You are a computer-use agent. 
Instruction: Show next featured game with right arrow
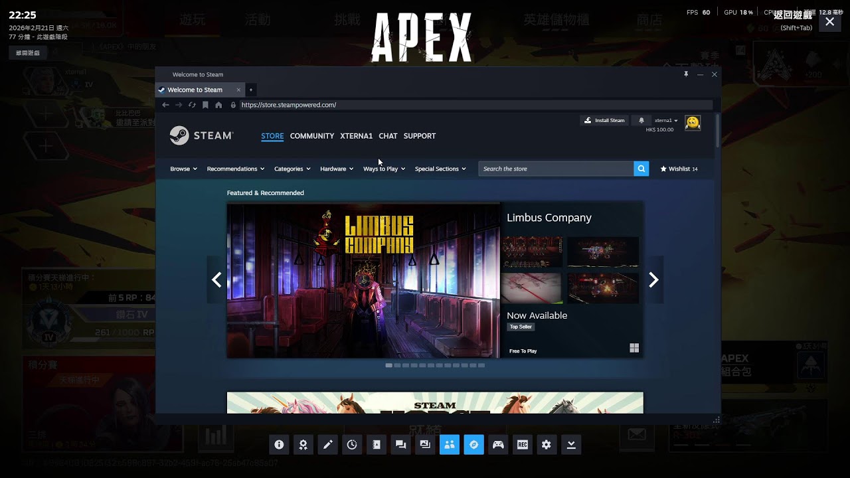click(653, 279)
